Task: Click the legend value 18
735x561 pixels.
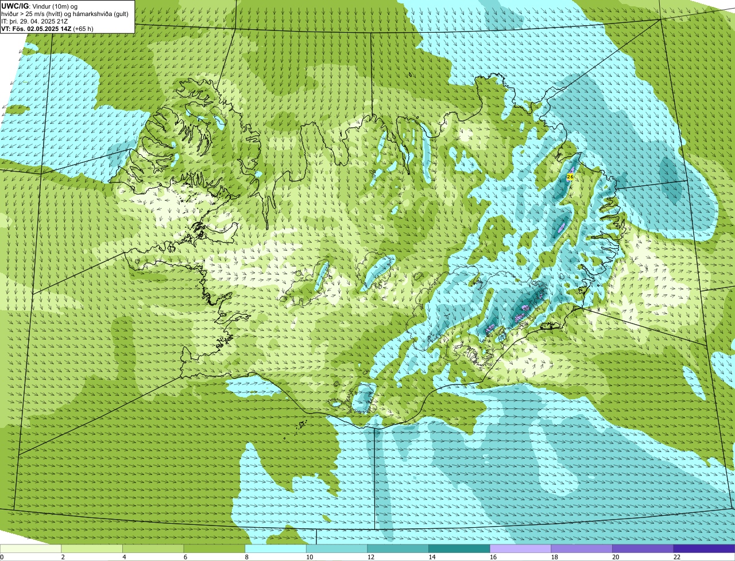Action: pos(555,557)
